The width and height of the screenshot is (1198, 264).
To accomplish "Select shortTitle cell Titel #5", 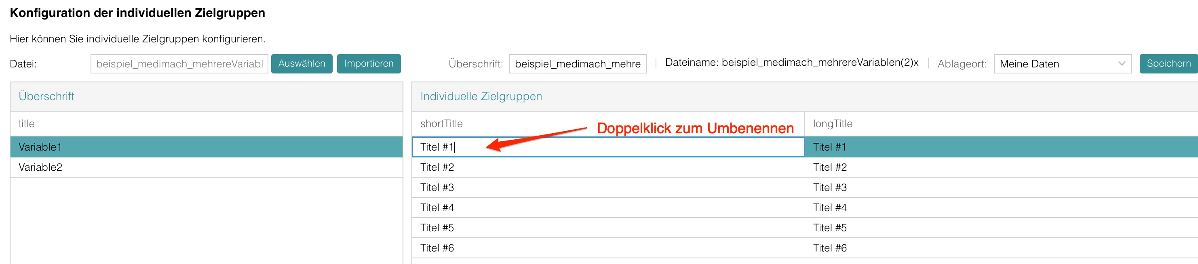I will tap(607, 228).
